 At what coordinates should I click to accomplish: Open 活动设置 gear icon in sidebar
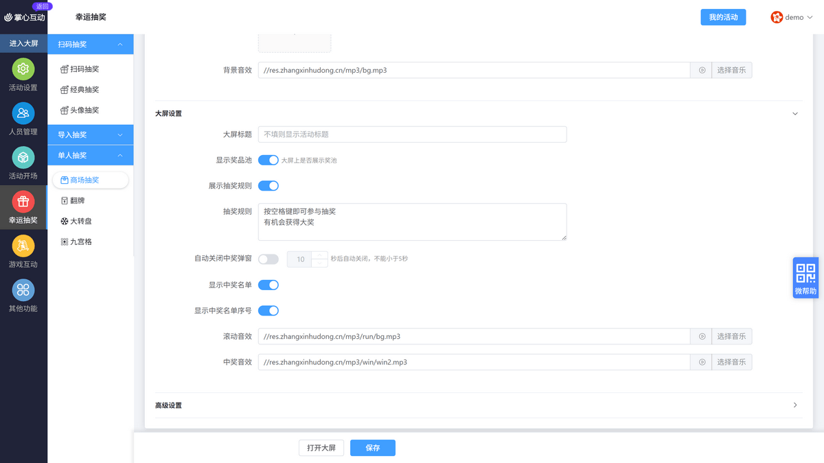[23, 69]
